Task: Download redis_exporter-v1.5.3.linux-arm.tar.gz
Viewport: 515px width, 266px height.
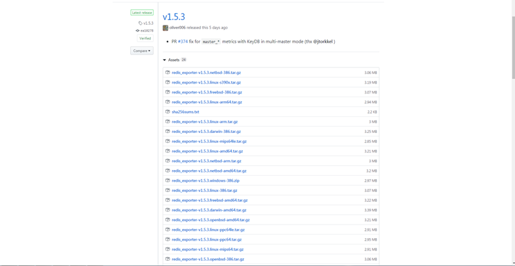Action: 205,122
